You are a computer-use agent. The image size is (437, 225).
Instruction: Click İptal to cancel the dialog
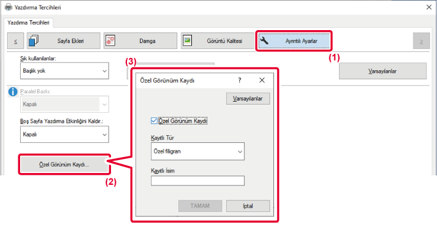248,206
